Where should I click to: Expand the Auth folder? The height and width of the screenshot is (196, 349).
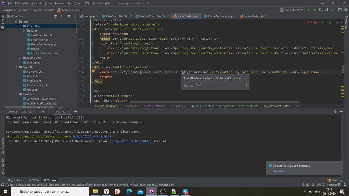(x=24, y=31)
